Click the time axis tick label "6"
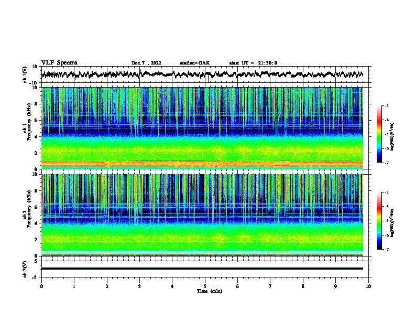 (x=238, y=286)
